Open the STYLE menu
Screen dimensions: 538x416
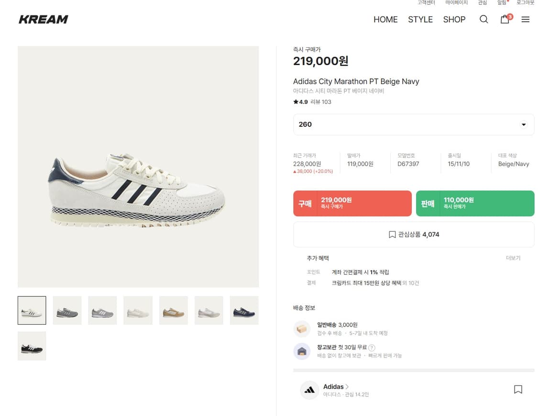click(420, 20)
